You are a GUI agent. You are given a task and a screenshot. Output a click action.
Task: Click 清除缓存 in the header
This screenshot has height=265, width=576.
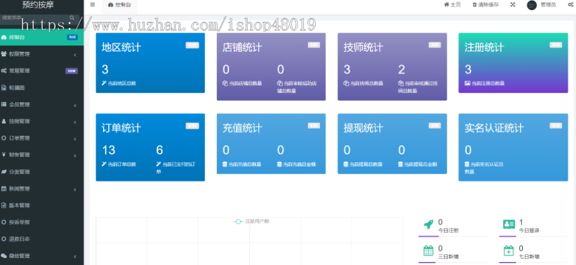click(485, 4)
